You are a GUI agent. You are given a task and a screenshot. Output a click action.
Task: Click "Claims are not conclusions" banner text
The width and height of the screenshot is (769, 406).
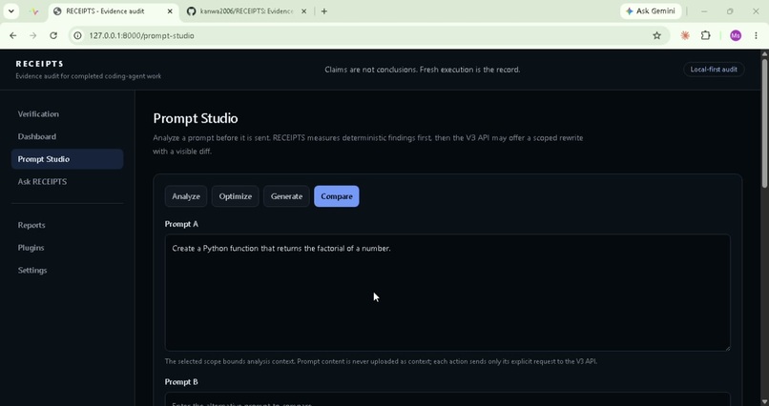(423, 70)
